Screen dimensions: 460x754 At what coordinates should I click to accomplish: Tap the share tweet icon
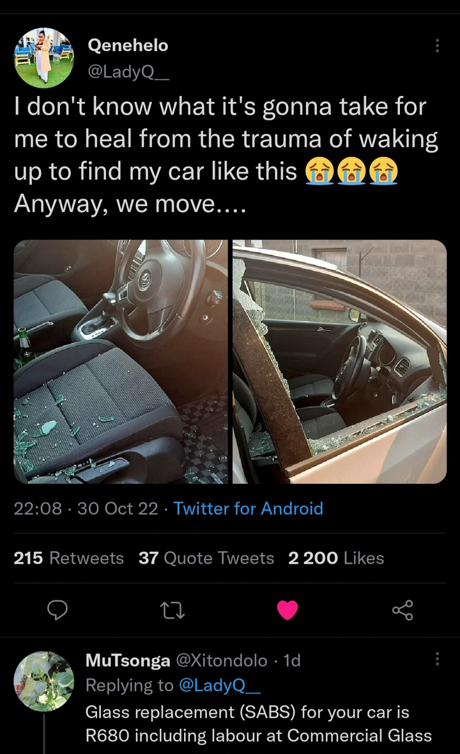tap(402, 610)
